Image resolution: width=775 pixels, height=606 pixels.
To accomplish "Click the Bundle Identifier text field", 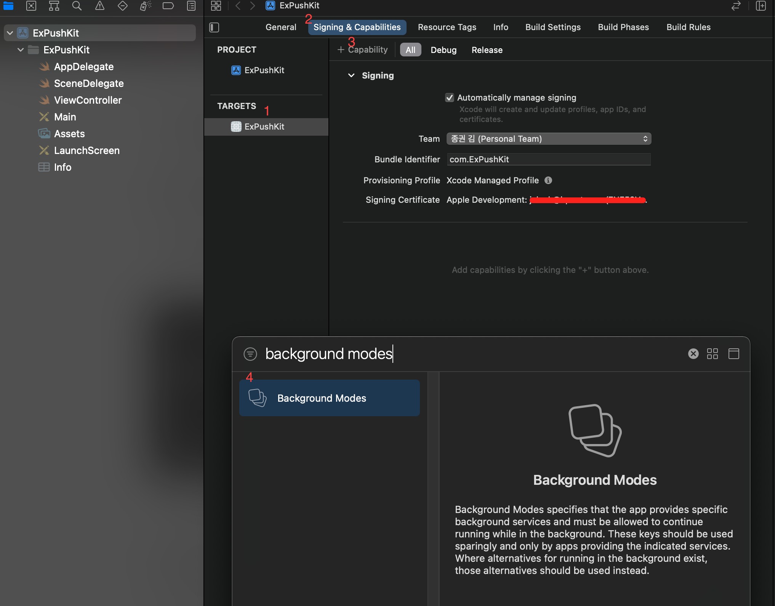I will (x=548, y=159).
